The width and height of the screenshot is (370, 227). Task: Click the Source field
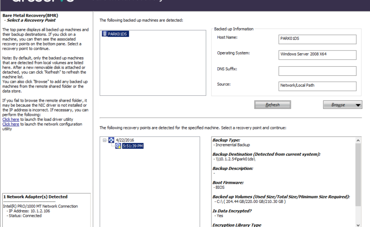[x=317, y=86]
